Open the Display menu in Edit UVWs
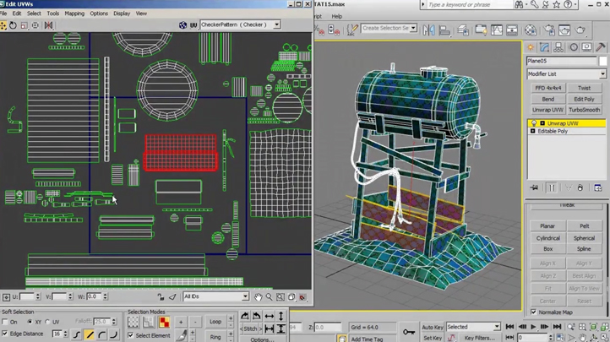The image size is (610, 342). pyautogui.click(x=122, y=14)
